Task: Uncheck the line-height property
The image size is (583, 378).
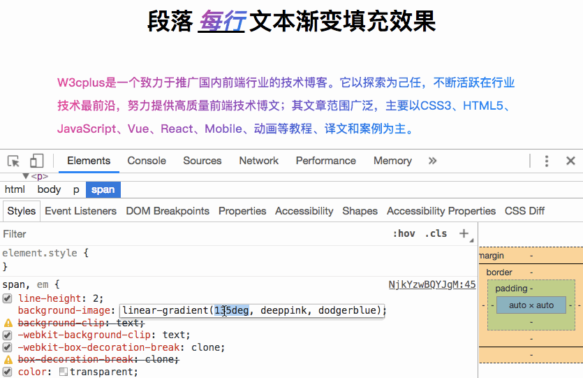Action: click(7, 298)
